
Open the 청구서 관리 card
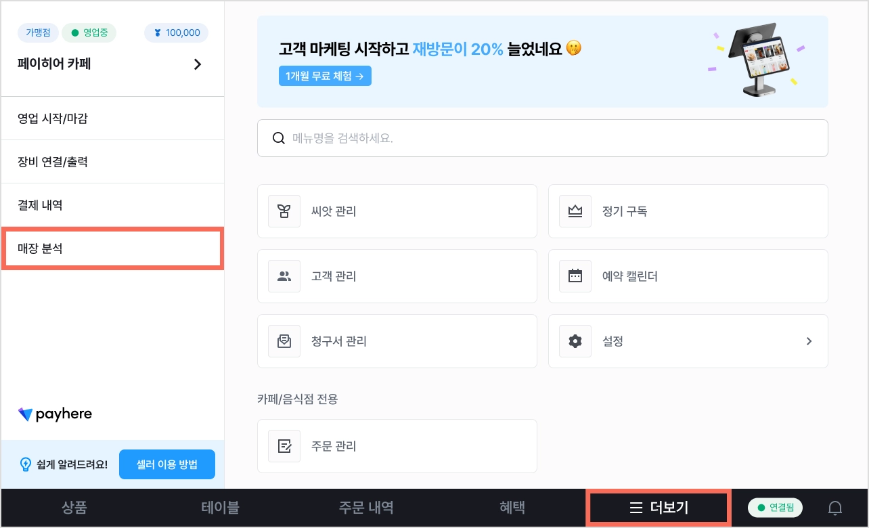tap(397, 341)
